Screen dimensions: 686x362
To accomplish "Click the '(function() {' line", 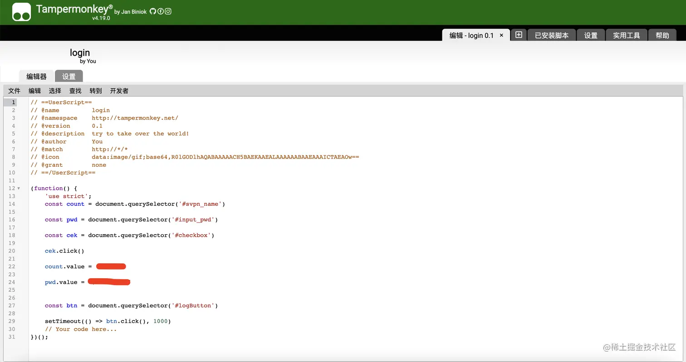I will point(54,188).
